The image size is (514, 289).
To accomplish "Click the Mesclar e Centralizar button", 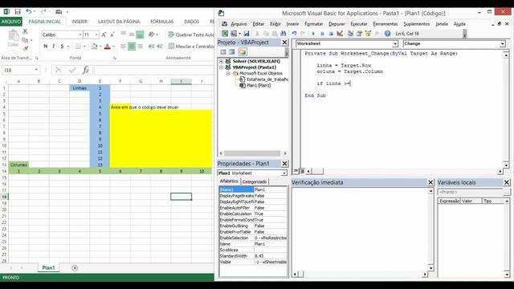I will click(191, 47).
